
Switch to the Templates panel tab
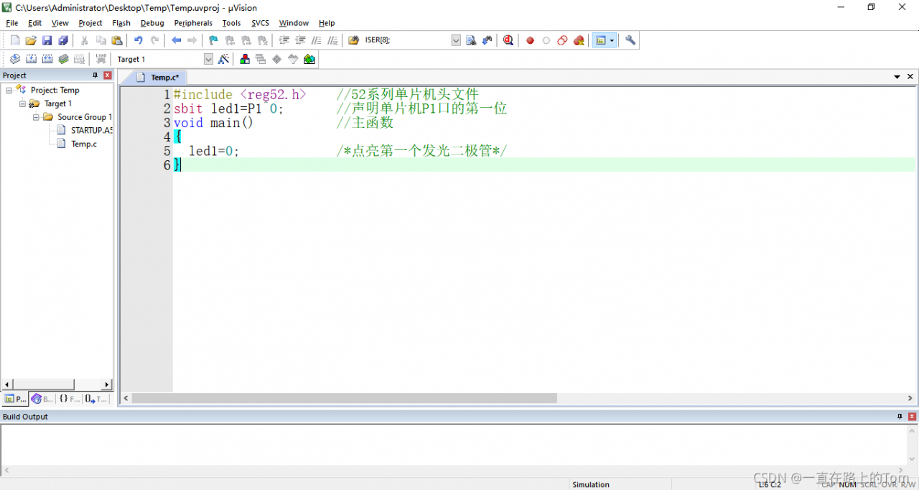click(95, 398)
